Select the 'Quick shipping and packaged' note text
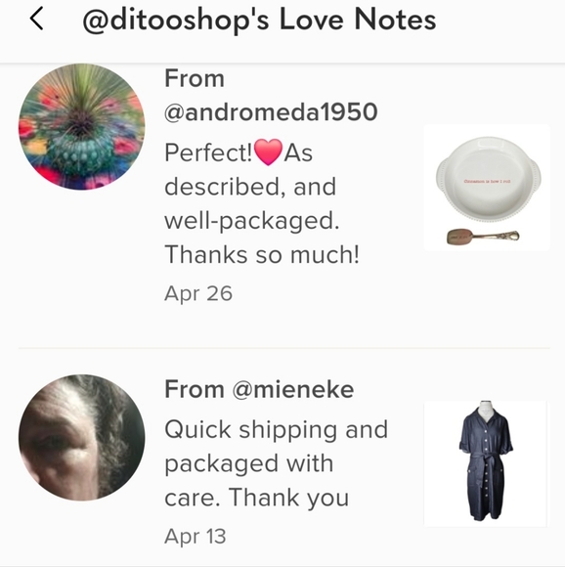The width and height of the screenshot is (565, 567). tap(277, 463)
